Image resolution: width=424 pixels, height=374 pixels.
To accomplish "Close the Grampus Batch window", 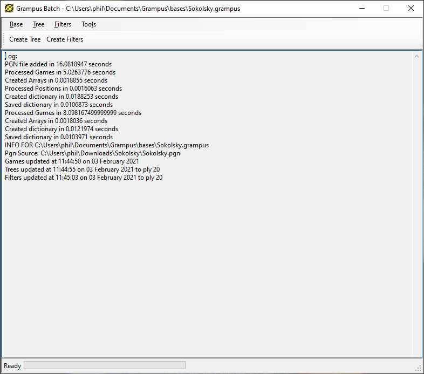I will pyautogui.click(x=411, y=8).
